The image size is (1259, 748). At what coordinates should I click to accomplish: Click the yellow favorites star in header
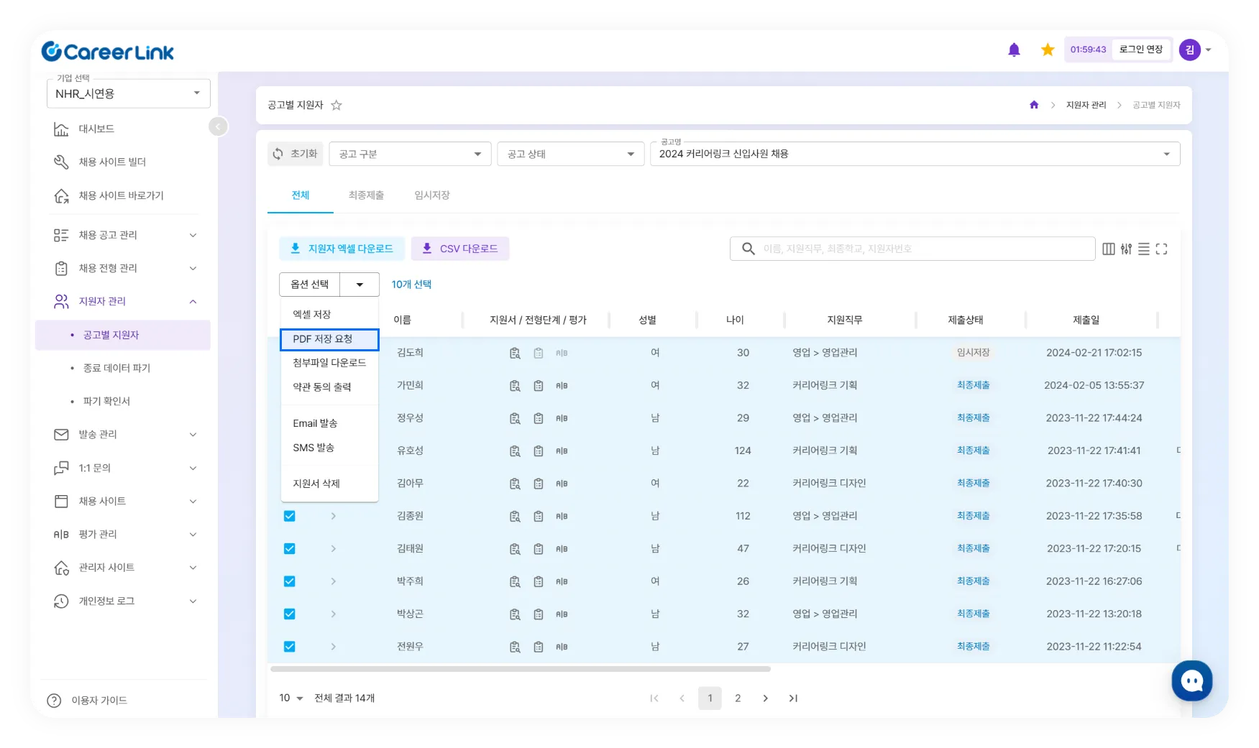tap(1048, 50)
